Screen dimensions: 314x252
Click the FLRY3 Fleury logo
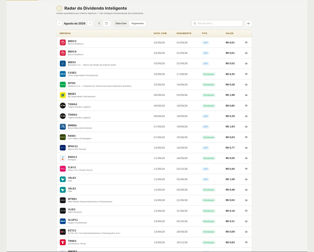[x=63, y=169]
